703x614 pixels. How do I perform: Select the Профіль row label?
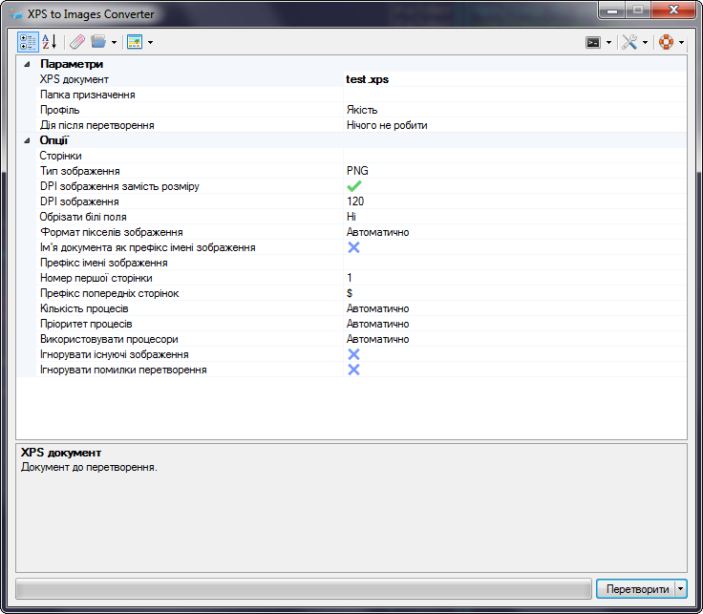click(x=59, y=110)
